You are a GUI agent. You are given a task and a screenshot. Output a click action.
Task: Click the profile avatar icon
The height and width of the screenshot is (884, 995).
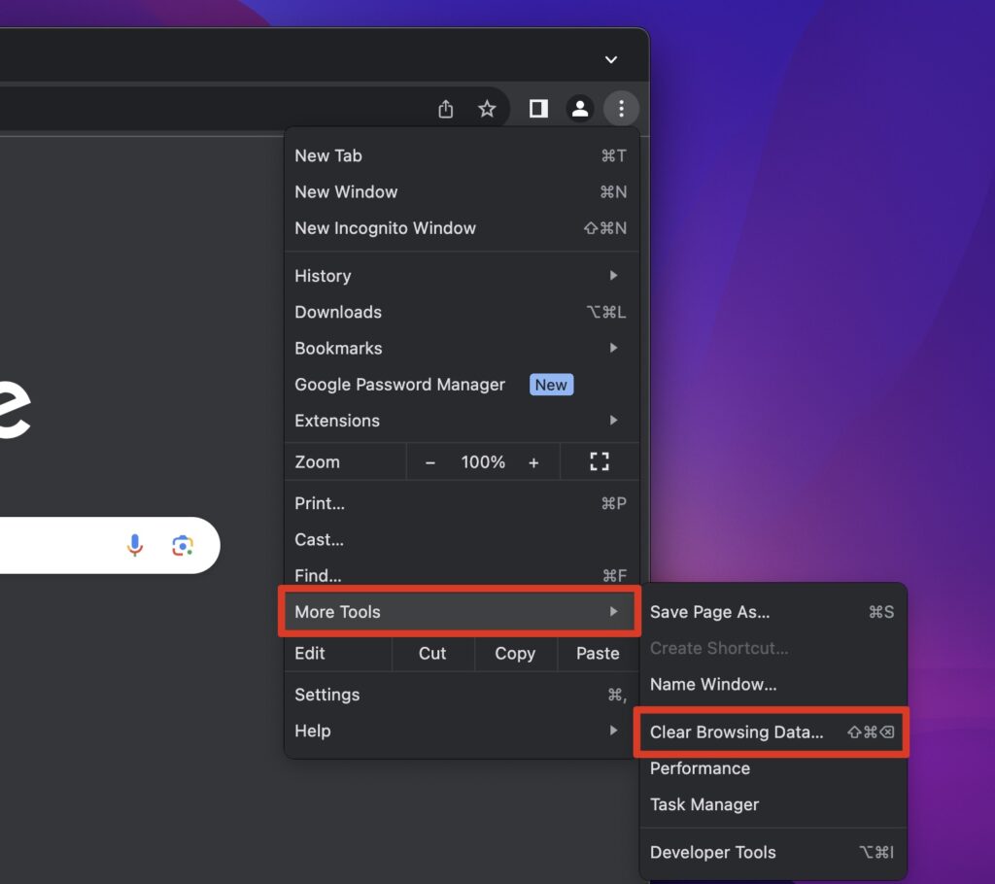tap(580, 109)
